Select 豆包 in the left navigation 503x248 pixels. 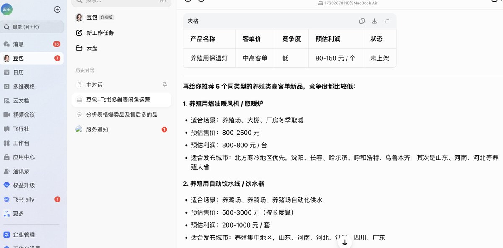coord(32,58)
